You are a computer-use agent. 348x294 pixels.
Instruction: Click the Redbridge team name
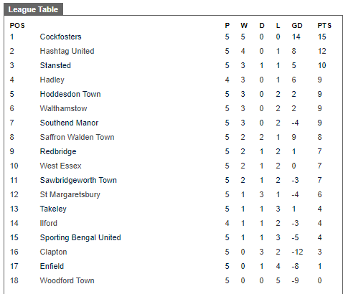pos(58,151)
